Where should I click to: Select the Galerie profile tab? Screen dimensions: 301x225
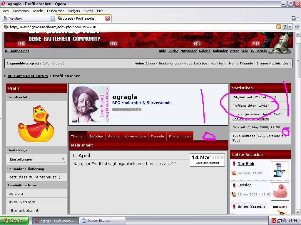(x=114, y=137)
